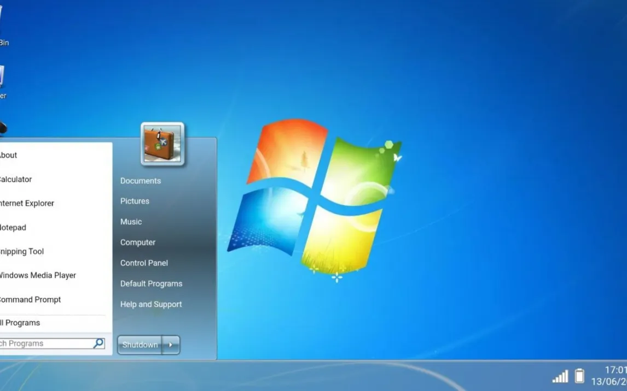Image resolution: width=627 pixels, height=391 pixels.
Task: Open Control Panel from the Start menu
Action: [144, 263]
